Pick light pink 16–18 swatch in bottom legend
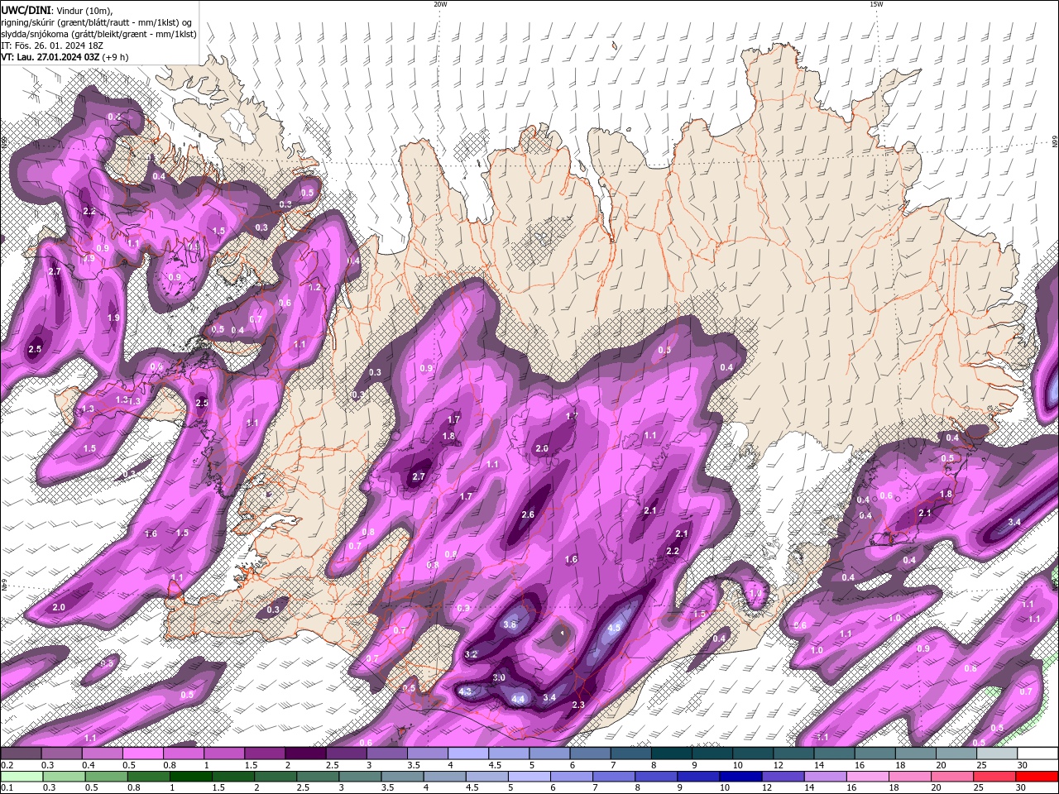Viewport: 1059px width, 794px height. tap(867, 777)
